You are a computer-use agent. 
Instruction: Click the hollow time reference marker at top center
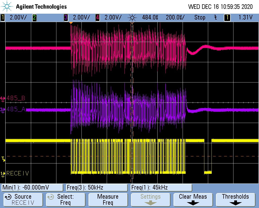pos(132,23)
